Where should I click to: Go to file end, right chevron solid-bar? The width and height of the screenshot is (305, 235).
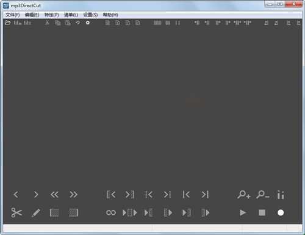click(x=205, y=195)
